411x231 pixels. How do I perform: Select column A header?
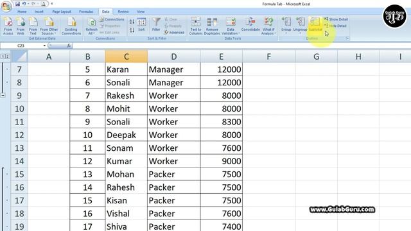pyautogui.click(x=49, y=56)
